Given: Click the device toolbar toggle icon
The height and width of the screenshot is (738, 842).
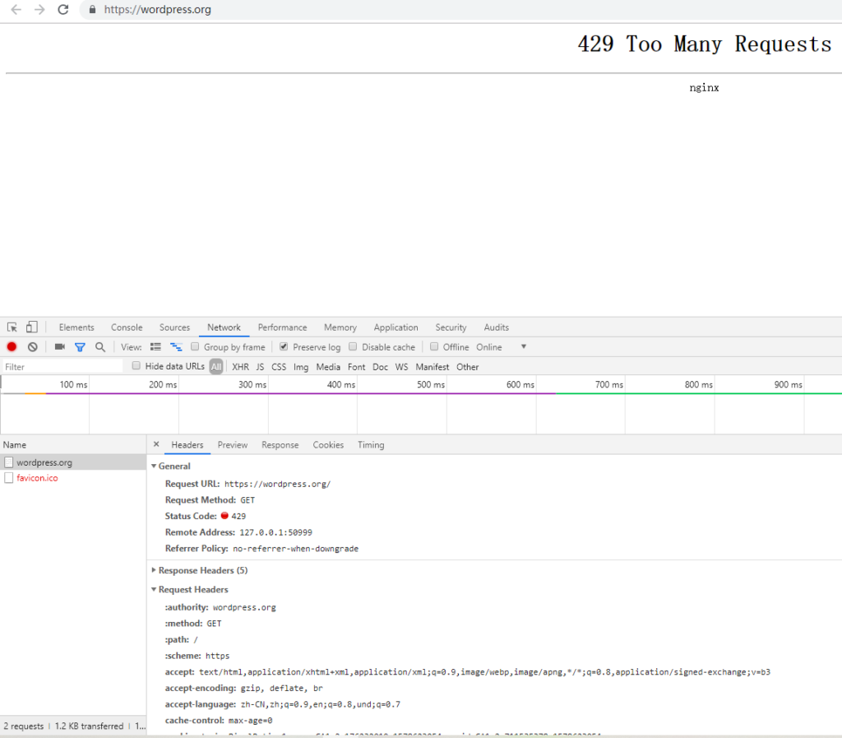Looking at the screenshot, I should pos(31,327).
